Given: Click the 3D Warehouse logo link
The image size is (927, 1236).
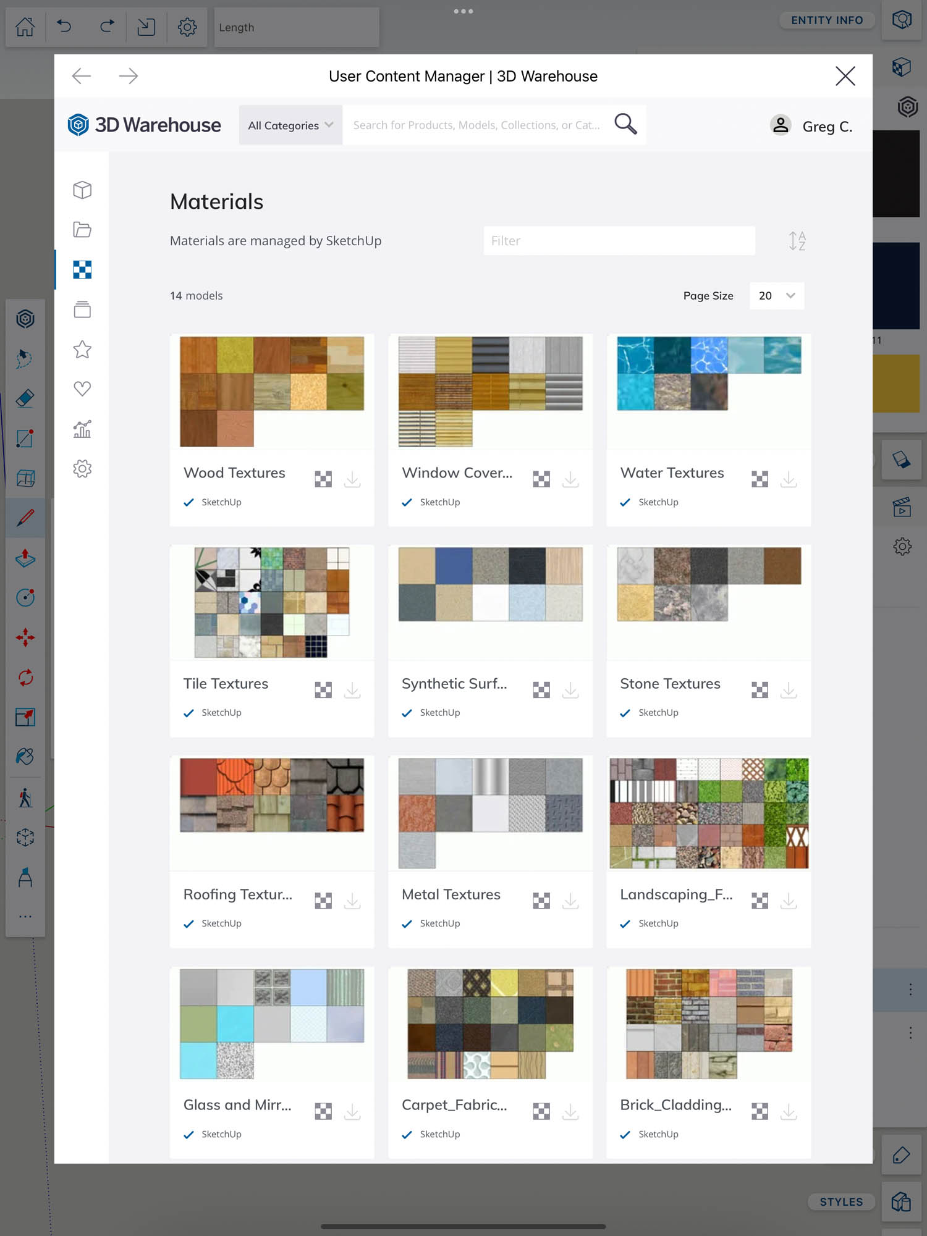Looking at the screenshot, I should coord(144,125).
